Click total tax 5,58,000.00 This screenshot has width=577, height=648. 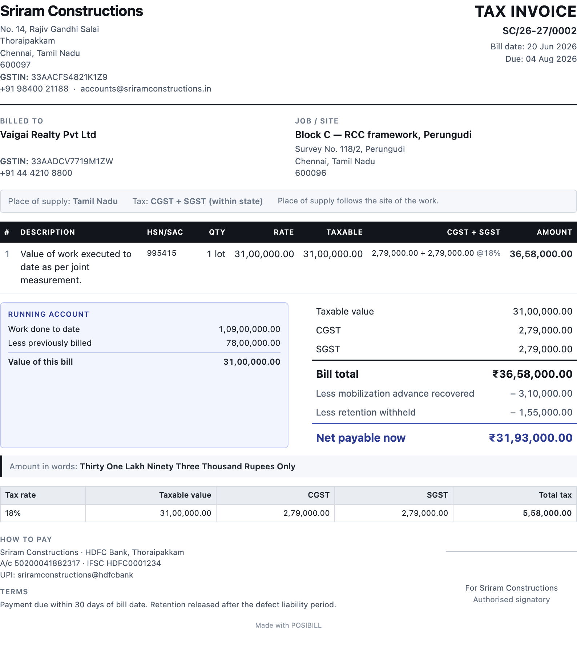tap(547, 513)
